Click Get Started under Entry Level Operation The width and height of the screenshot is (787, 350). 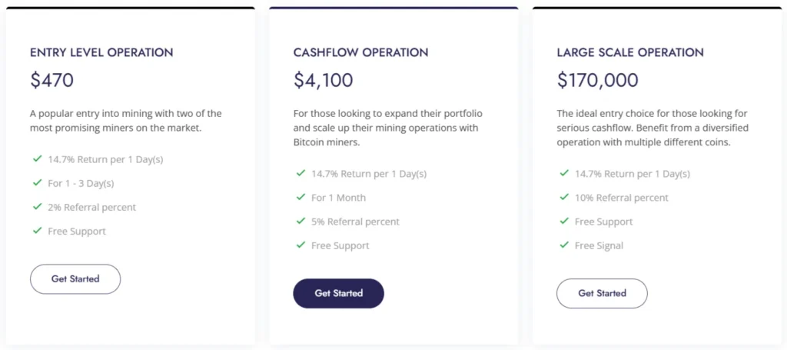[75, 279]
